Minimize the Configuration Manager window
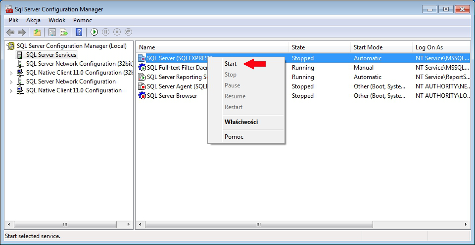Screen dimensions: 475x245 430,9
